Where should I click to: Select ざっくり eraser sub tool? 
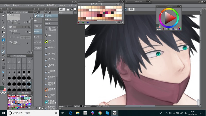tap(38, 37)
